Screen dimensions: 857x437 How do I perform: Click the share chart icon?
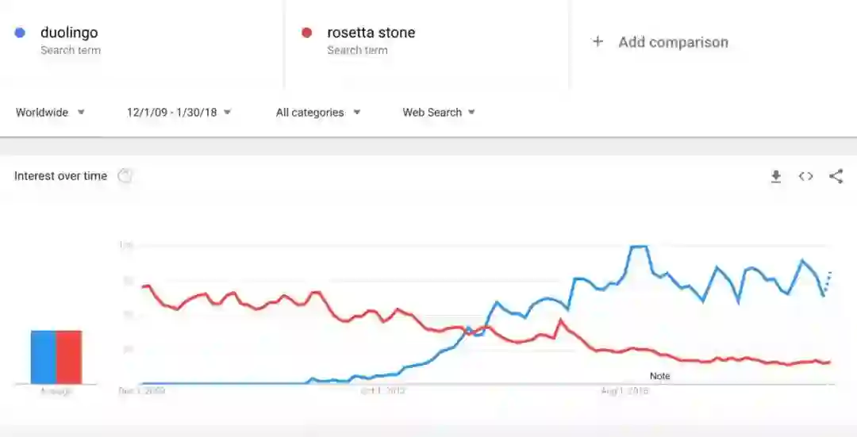coord(836,176)
